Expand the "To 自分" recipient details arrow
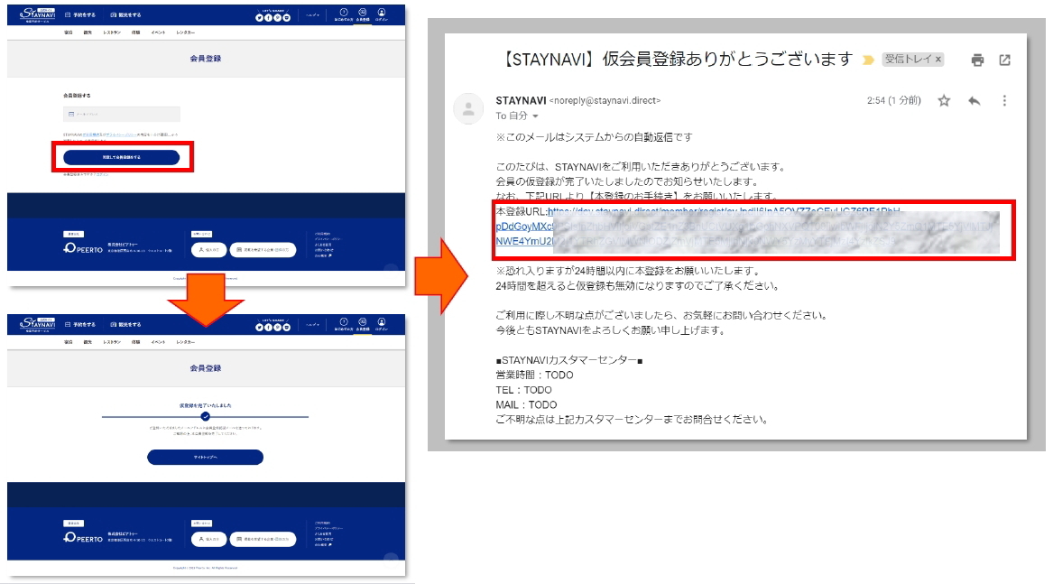Image resolution: width=1053 pixels, height=584 pixels. click(535, 116)
